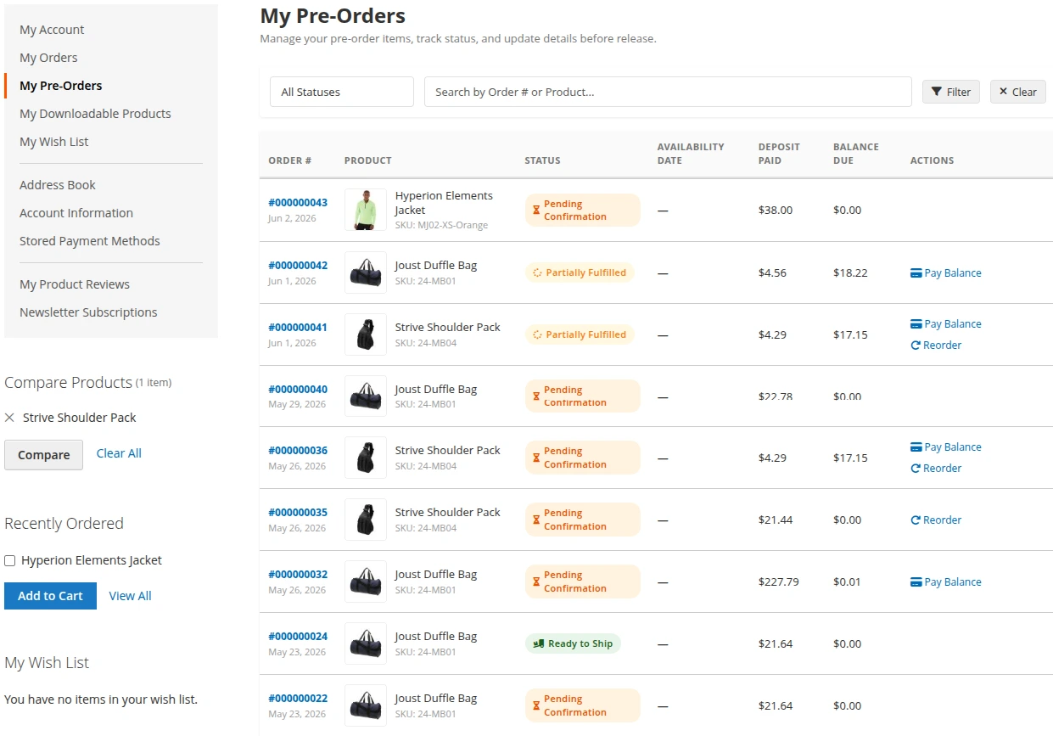
Task: Open order #000000024
Action: (298, 637)
